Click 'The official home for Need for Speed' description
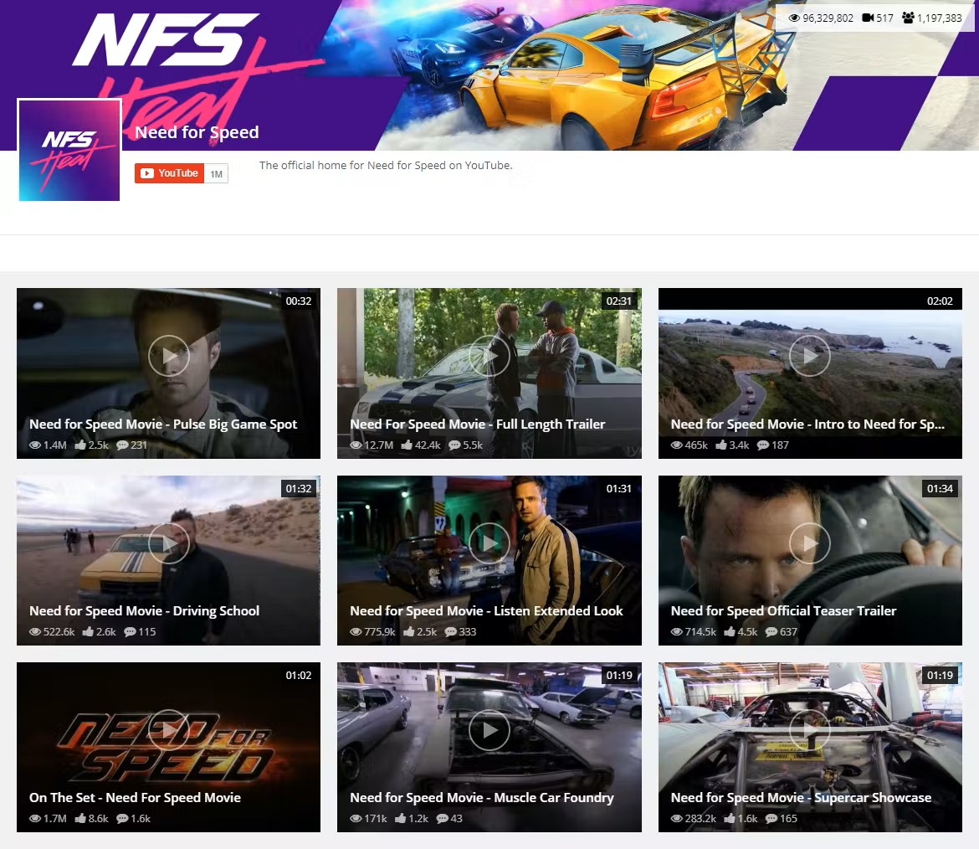The width and height of the screenshot is (979, 849). pyautogui.click(x=386, y=166)
